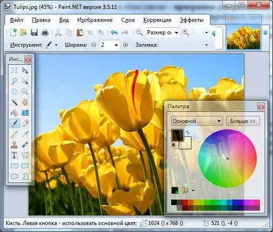The width and height of the screenshot is (273, 232).
Task: Open the Ширина width dropdown
Action: pyautogui.click(x=116, y=45)
